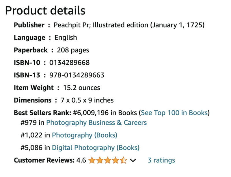This screenshot has height=177, width=231.
Task: Open Photography Business & Careers category
Action: click(96, 123)
